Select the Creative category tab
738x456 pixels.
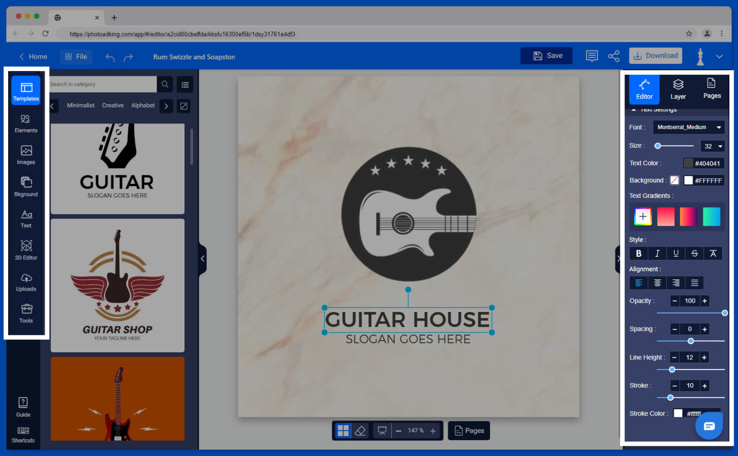113,106
